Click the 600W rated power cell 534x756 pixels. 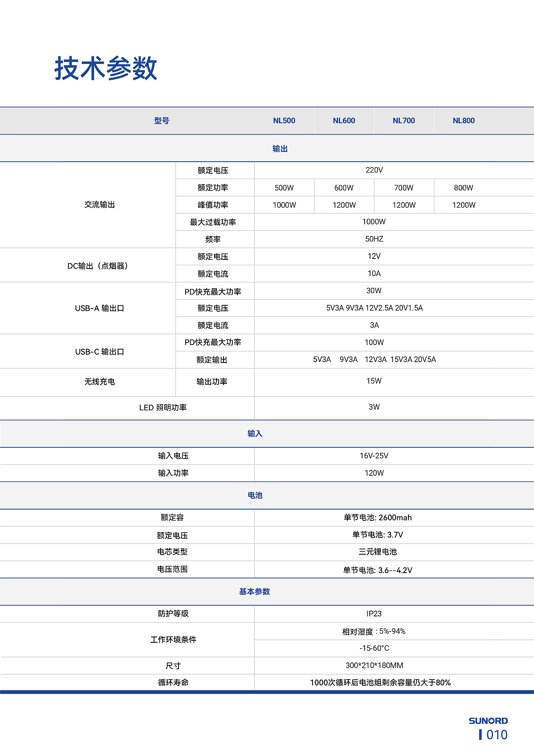(x=344, y=188)
